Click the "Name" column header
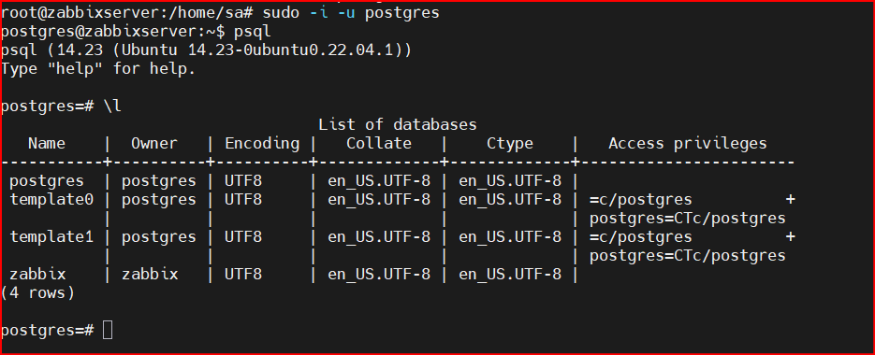The width and height of the screenshot is (875, 355). (47, 143)
